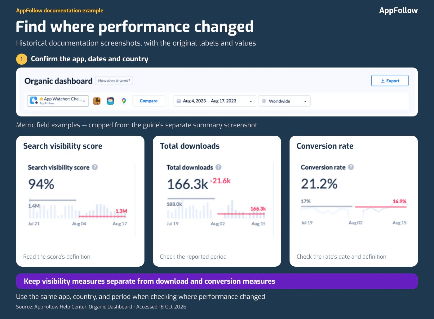
Task: Click the Export button
Action: point(390,81)
